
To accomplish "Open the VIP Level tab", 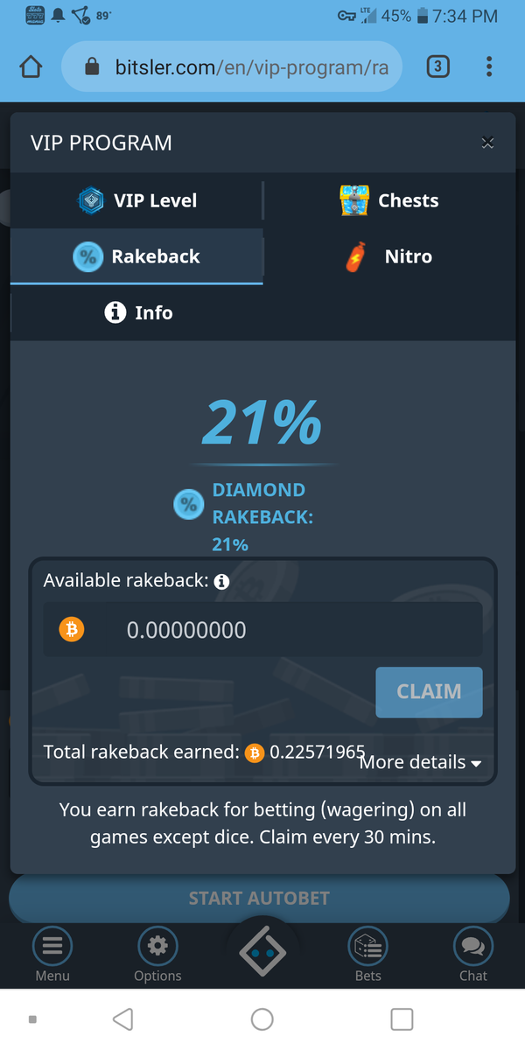I will (x=136, y=200).
